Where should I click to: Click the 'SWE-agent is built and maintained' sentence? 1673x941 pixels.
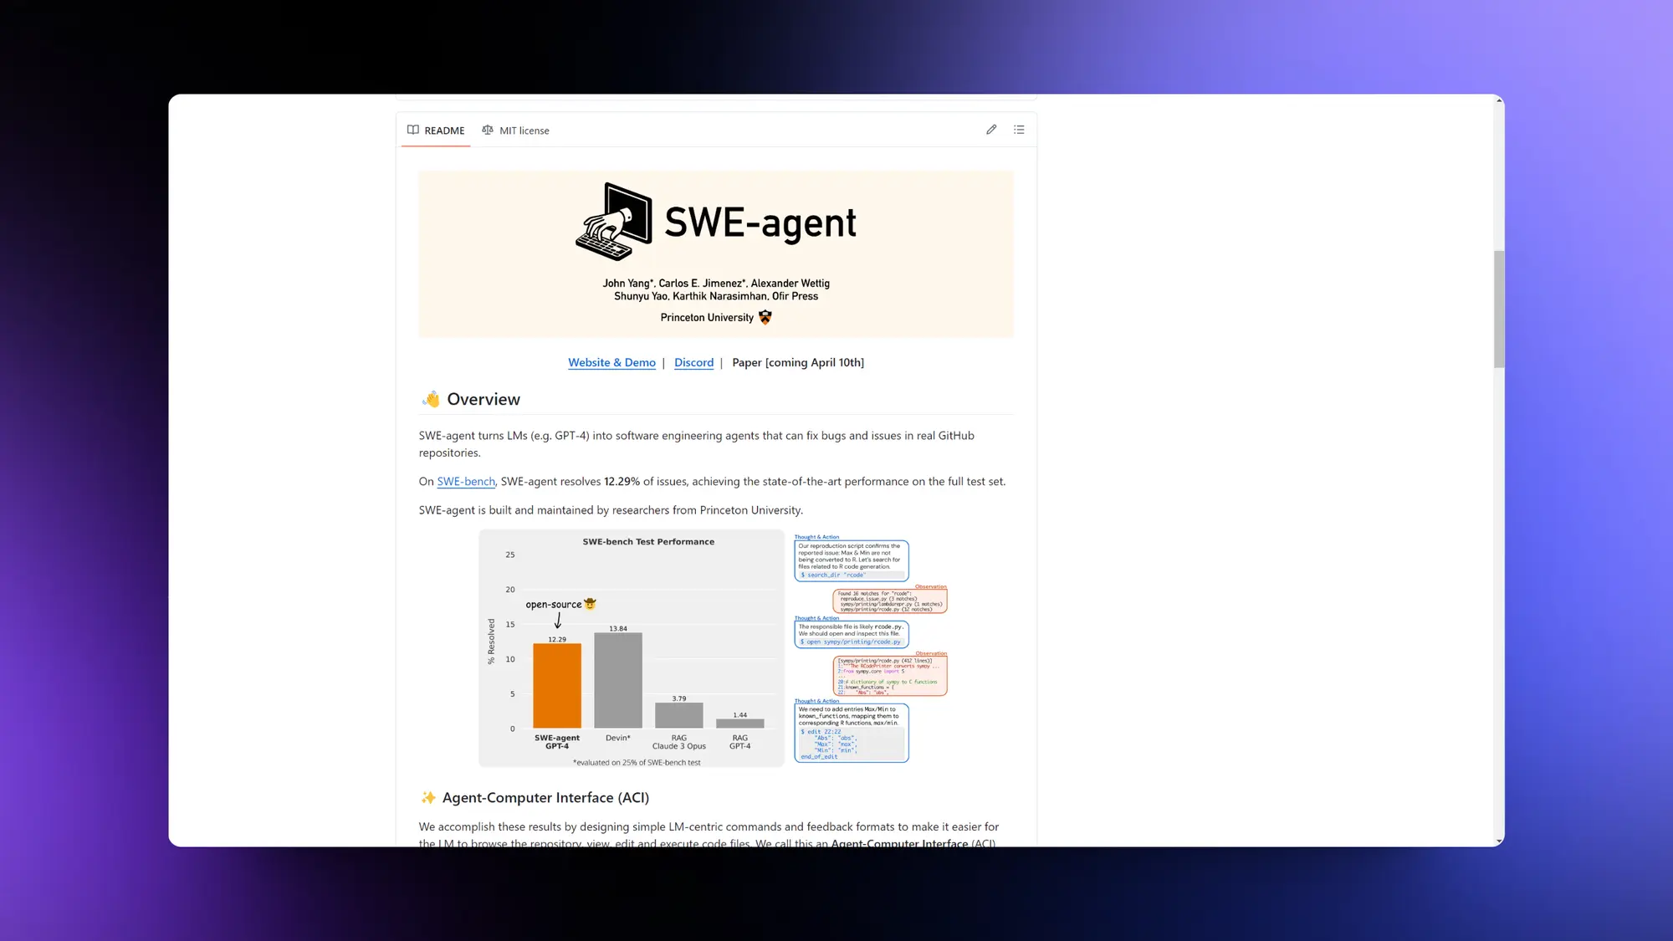pos(611,510)
